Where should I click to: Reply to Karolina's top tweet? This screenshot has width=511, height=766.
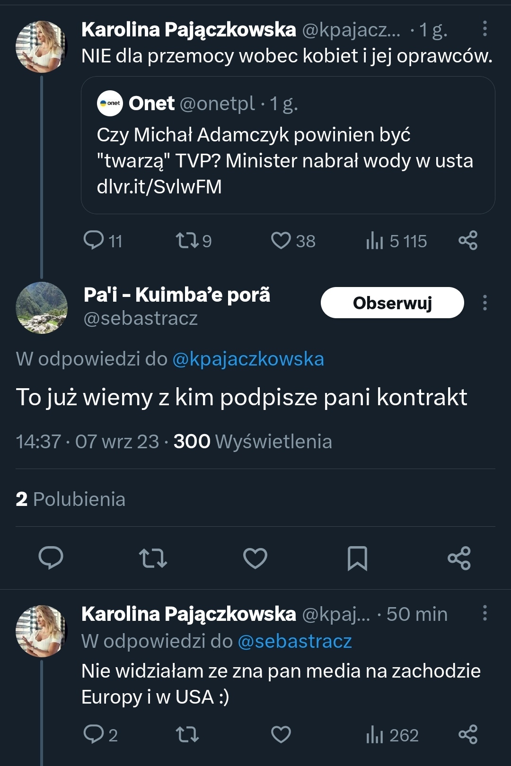point(94,240)
